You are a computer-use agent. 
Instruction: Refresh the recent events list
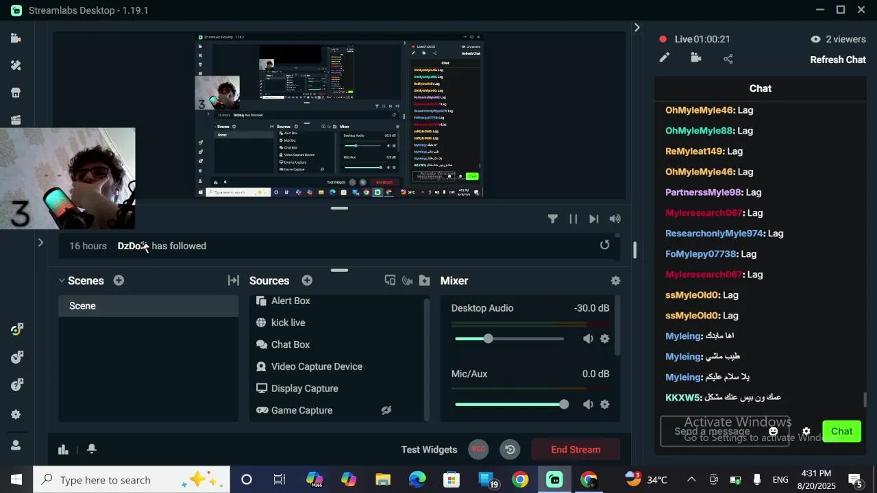coord(604,245)
